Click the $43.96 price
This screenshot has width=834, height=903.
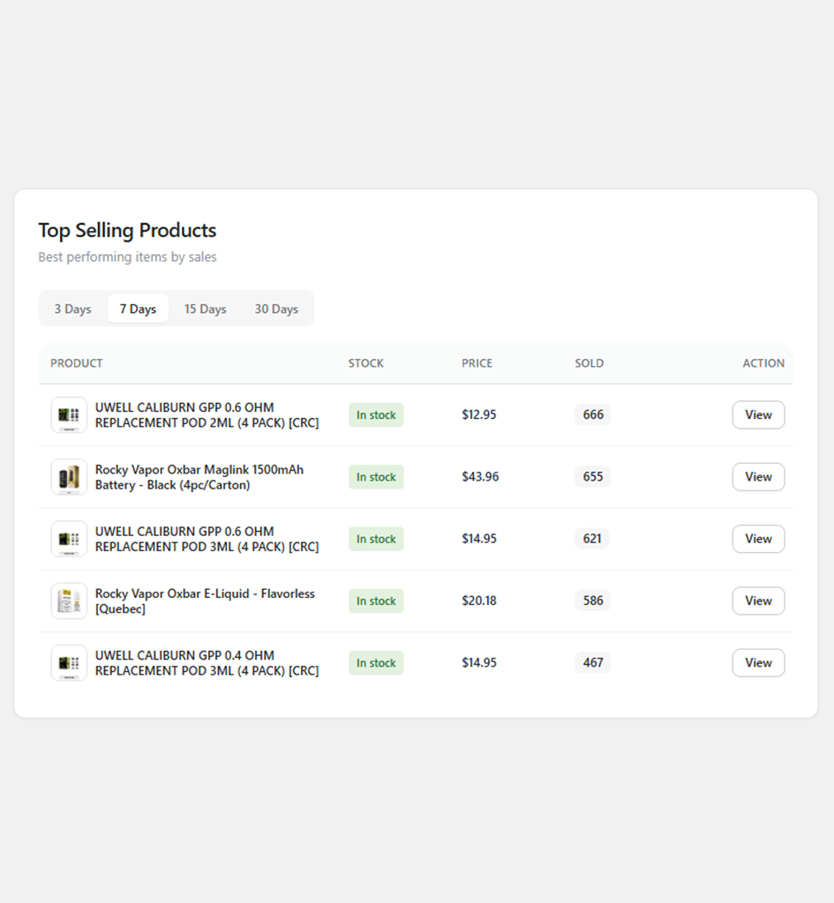[x=480, y=477]
